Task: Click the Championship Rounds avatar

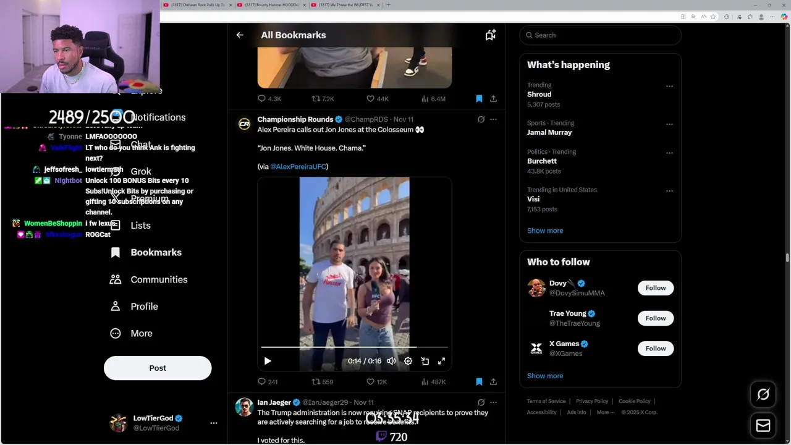Action: click(244, 124)
